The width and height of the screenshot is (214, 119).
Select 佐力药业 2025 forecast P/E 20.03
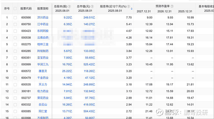tap(190, 91)
